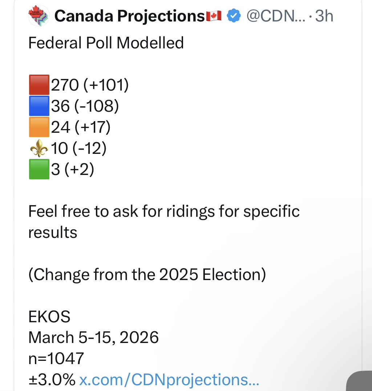Click the "270 (+101)" seat count
This screenshot has width=372, height=391.
[90, 85]
